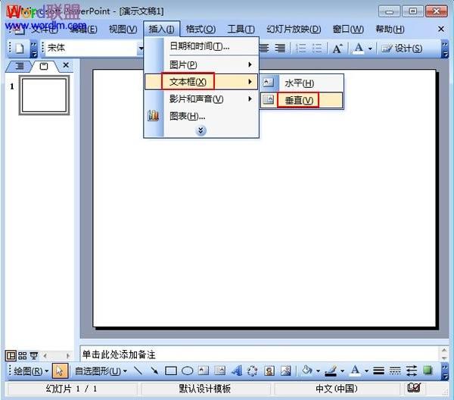Open the 视图(V) menu
The width and height of the screenshot is (454, 400).
123,29
